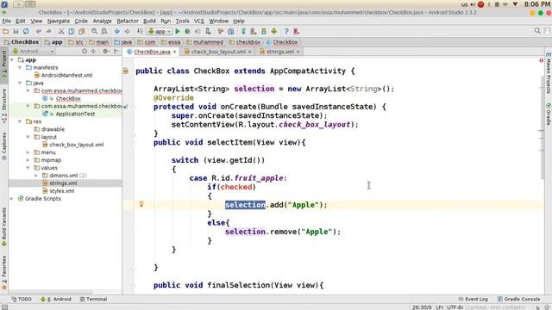This screenshot has height=310, width=552.
Task: Open the TODO tool window
Action: pos(22,299)
